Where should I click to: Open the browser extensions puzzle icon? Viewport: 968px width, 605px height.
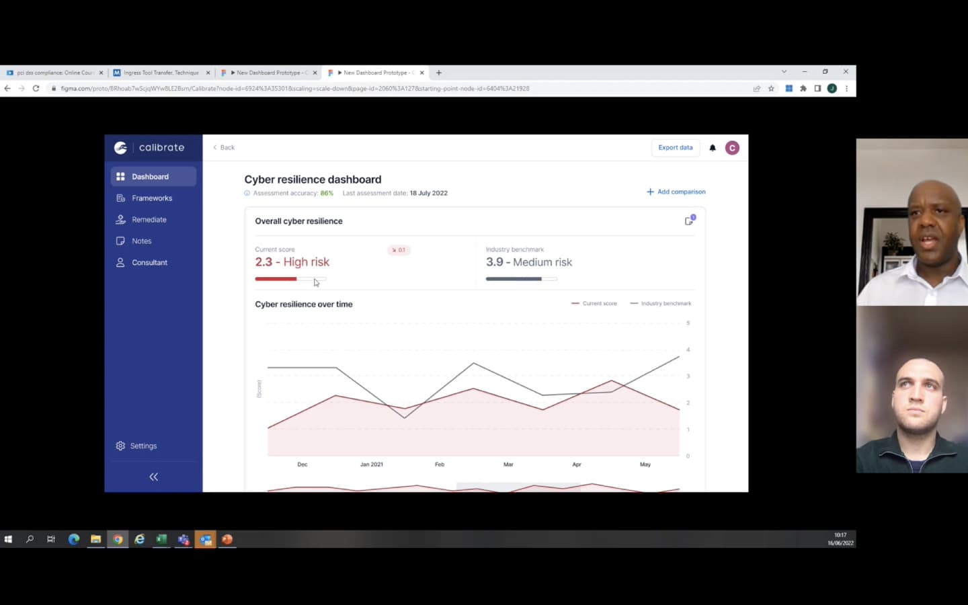[803, 88]
